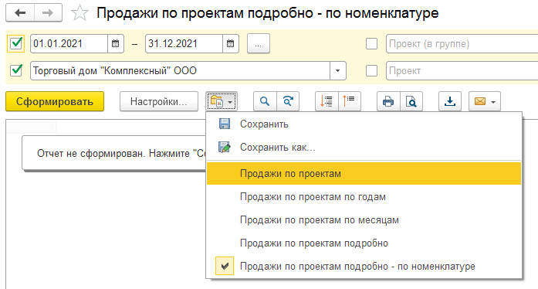Collapse all groups icon
The height and width of the screenshot is (289, 538).
[350, 101]
